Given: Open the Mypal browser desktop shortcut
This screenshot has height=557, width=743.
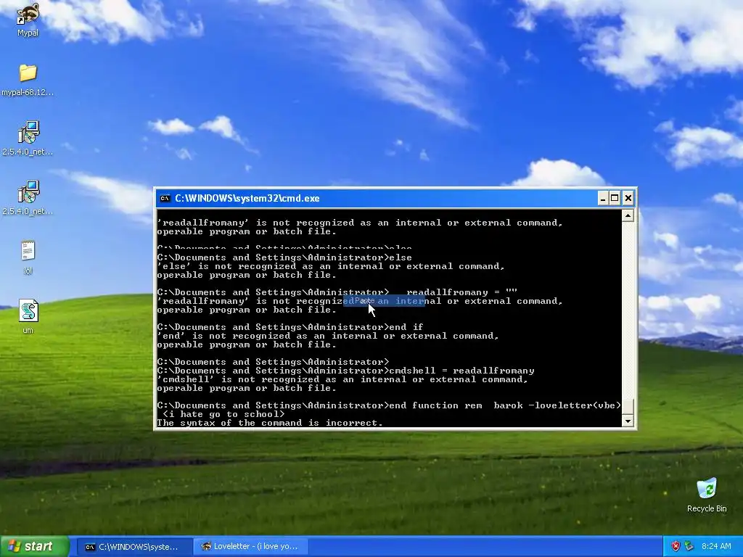Looking at the screenshot, I should pos(28,19).
